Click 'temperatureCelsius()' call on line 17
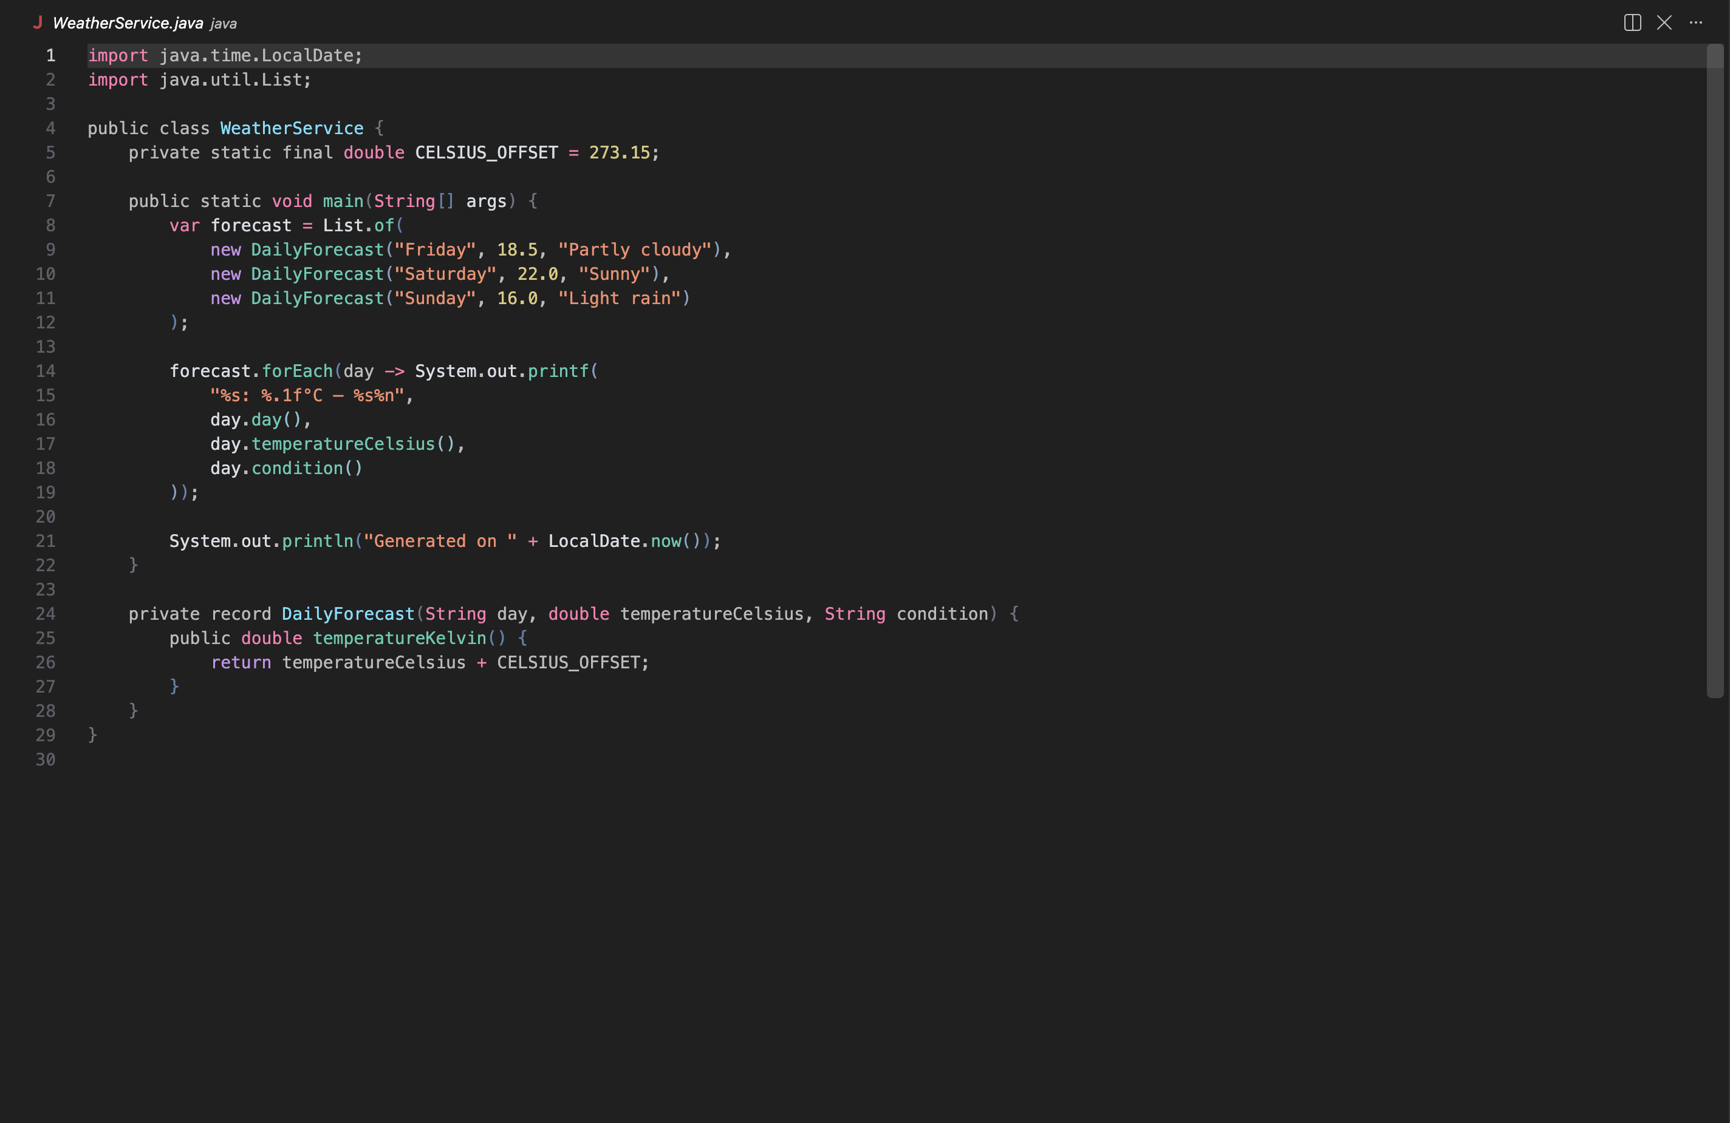This screenshot has width=1730, height=1123. (352, 444)
